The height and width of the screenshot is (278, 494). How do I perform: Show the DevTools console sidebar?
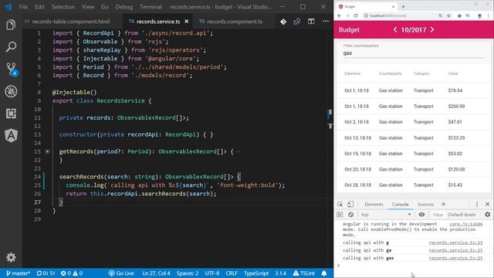(x=340, y=215)
